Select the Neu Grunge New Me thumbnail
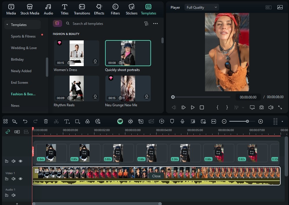 click(128, 88)
